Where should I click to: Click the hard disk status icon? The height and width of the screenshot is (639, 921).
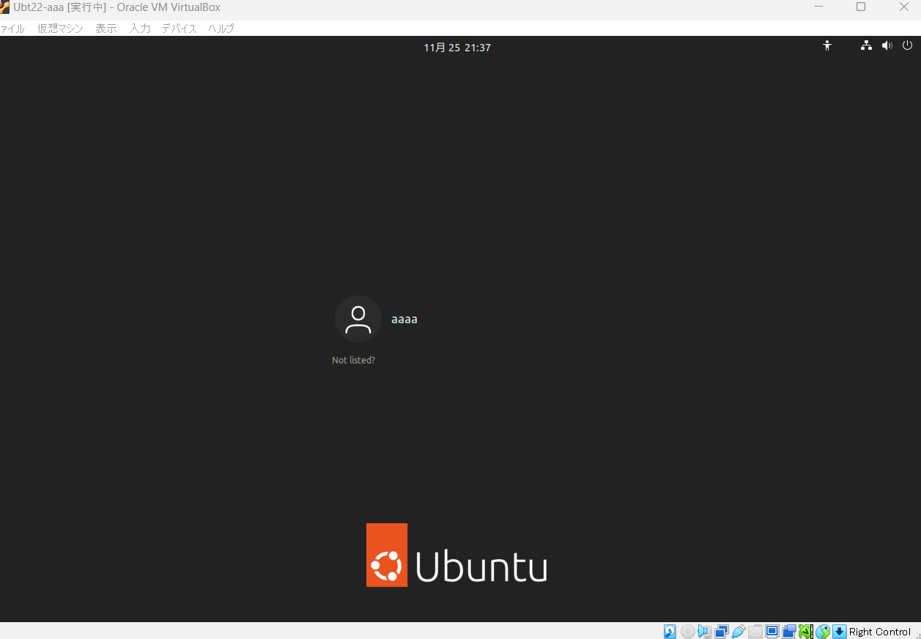point(670,632)
